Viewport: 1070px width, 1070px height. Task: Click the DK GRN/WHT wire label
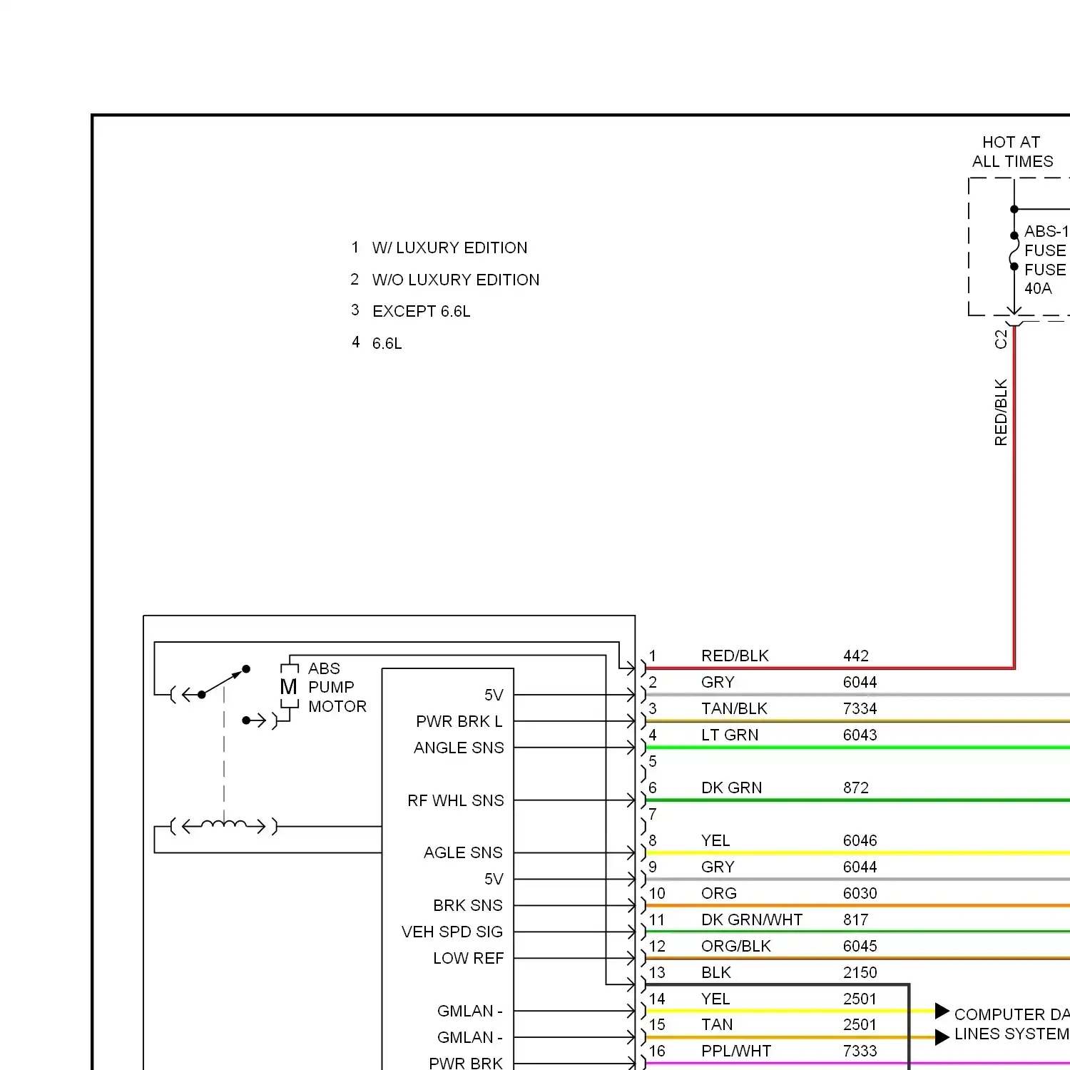point(752,919)
